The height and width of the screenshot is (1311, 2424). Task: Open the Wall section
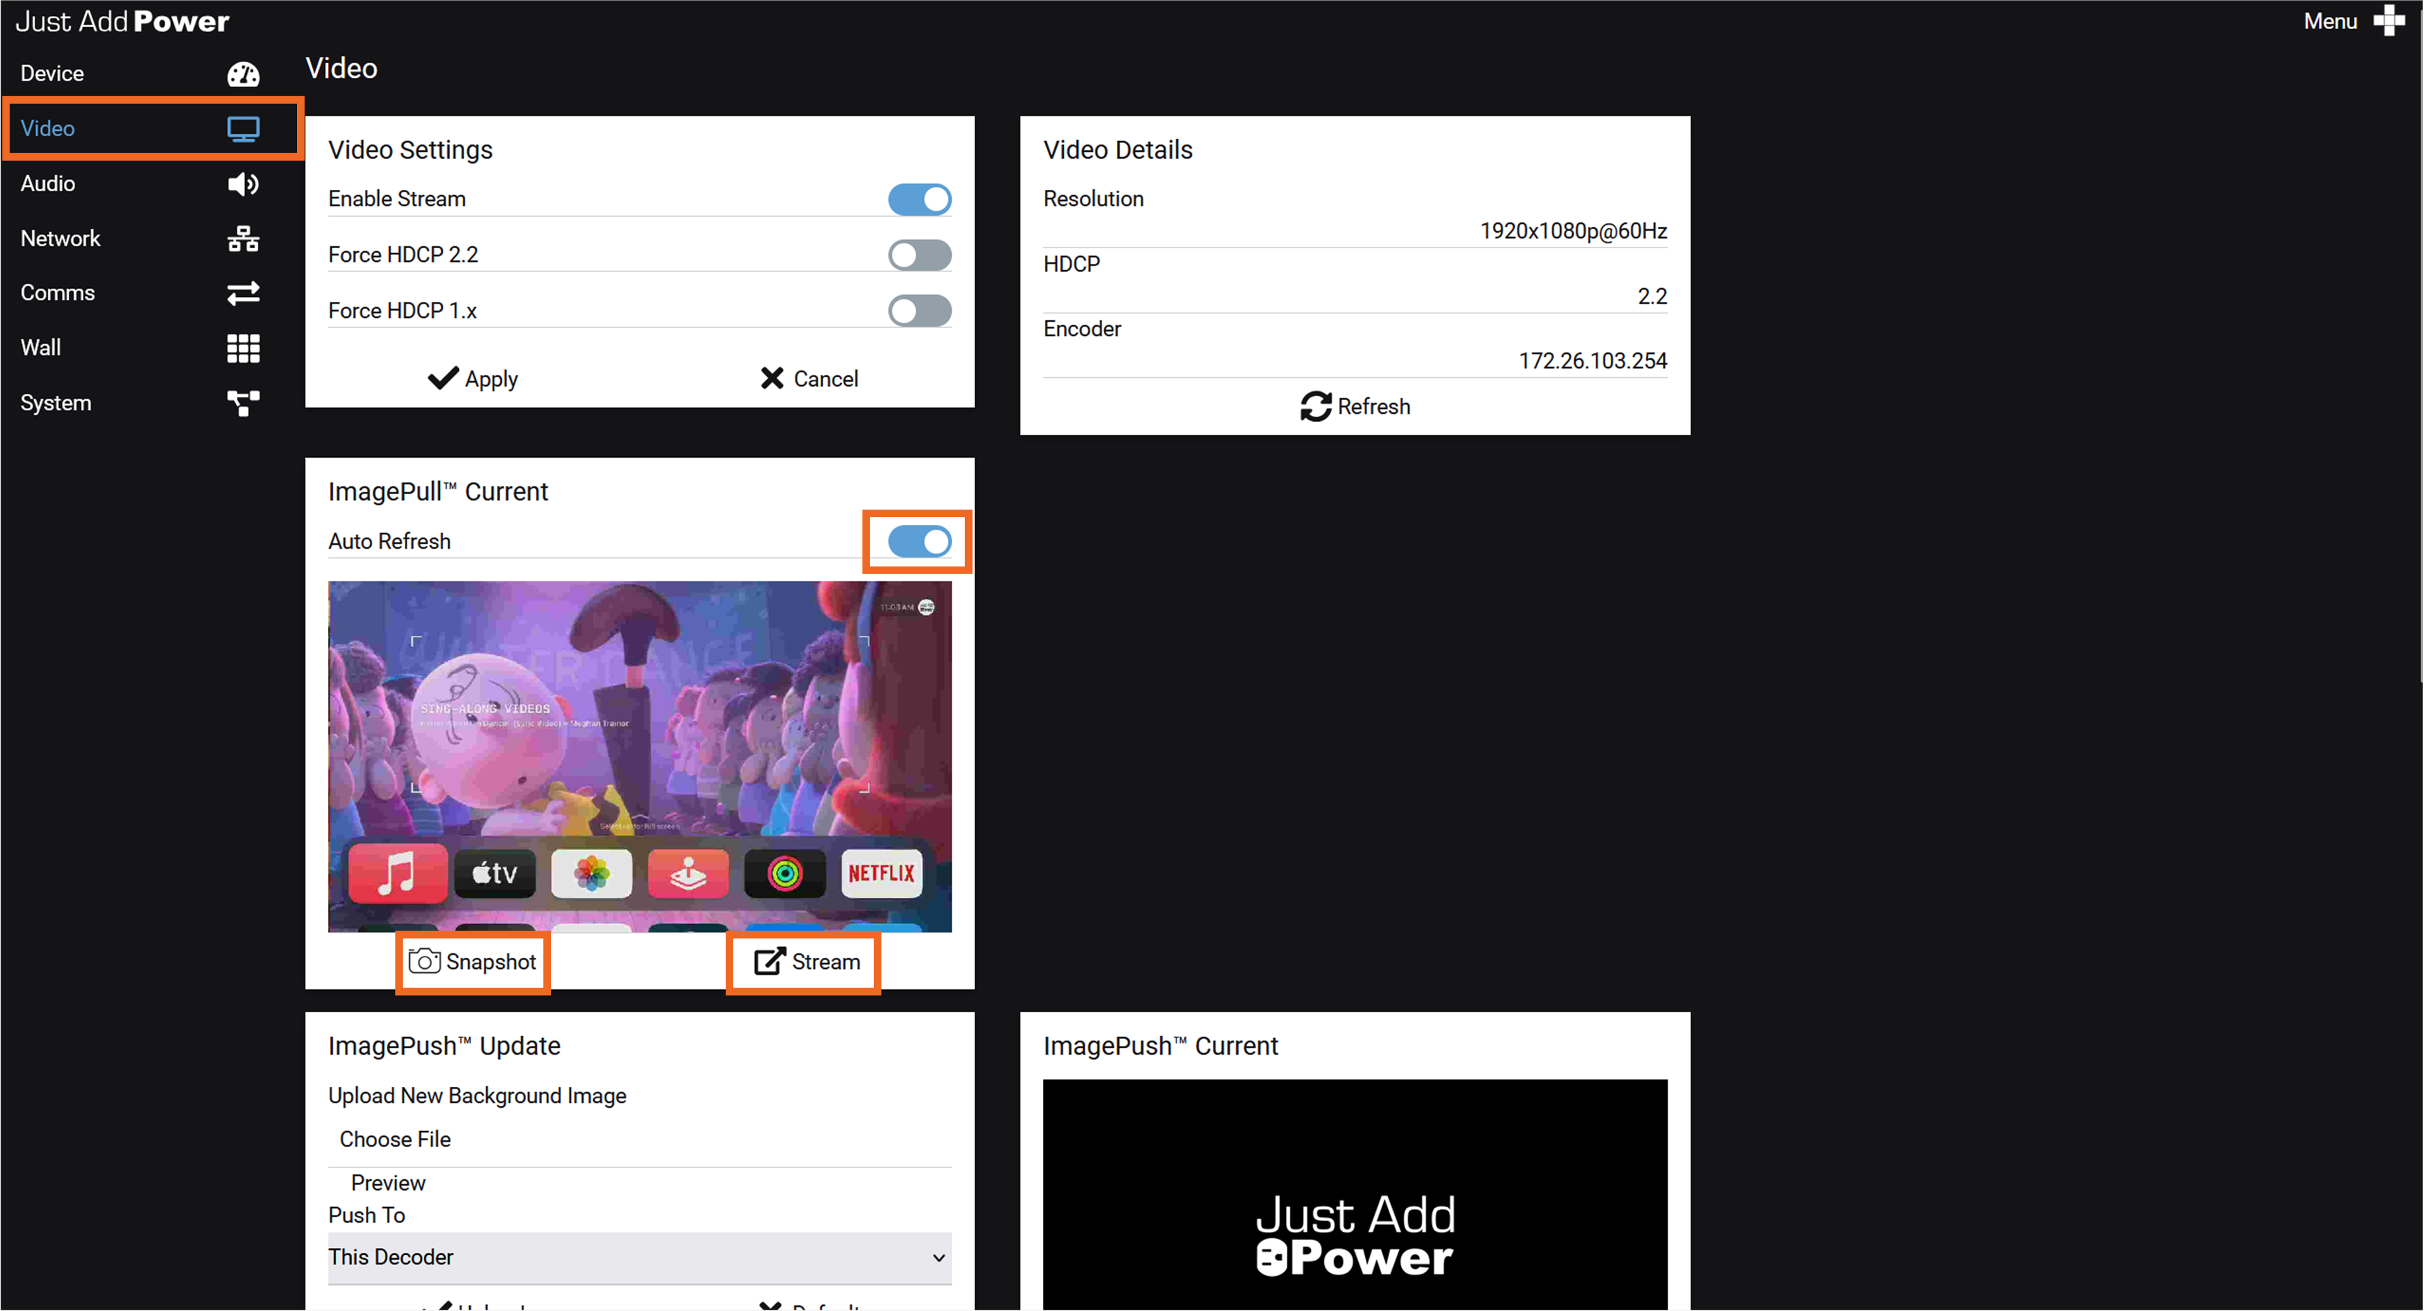(x=41, y=348)
